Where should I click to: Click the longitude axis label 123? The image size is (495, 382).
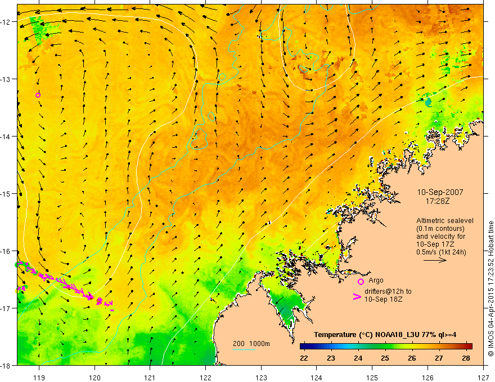(x=261, y=378)
